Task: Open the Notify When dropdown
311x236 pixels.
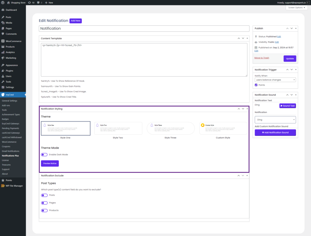Action: pos(275,80)
